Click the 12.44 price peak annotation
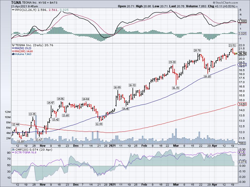This screenshot has width=250, height=187. [16, 124]
